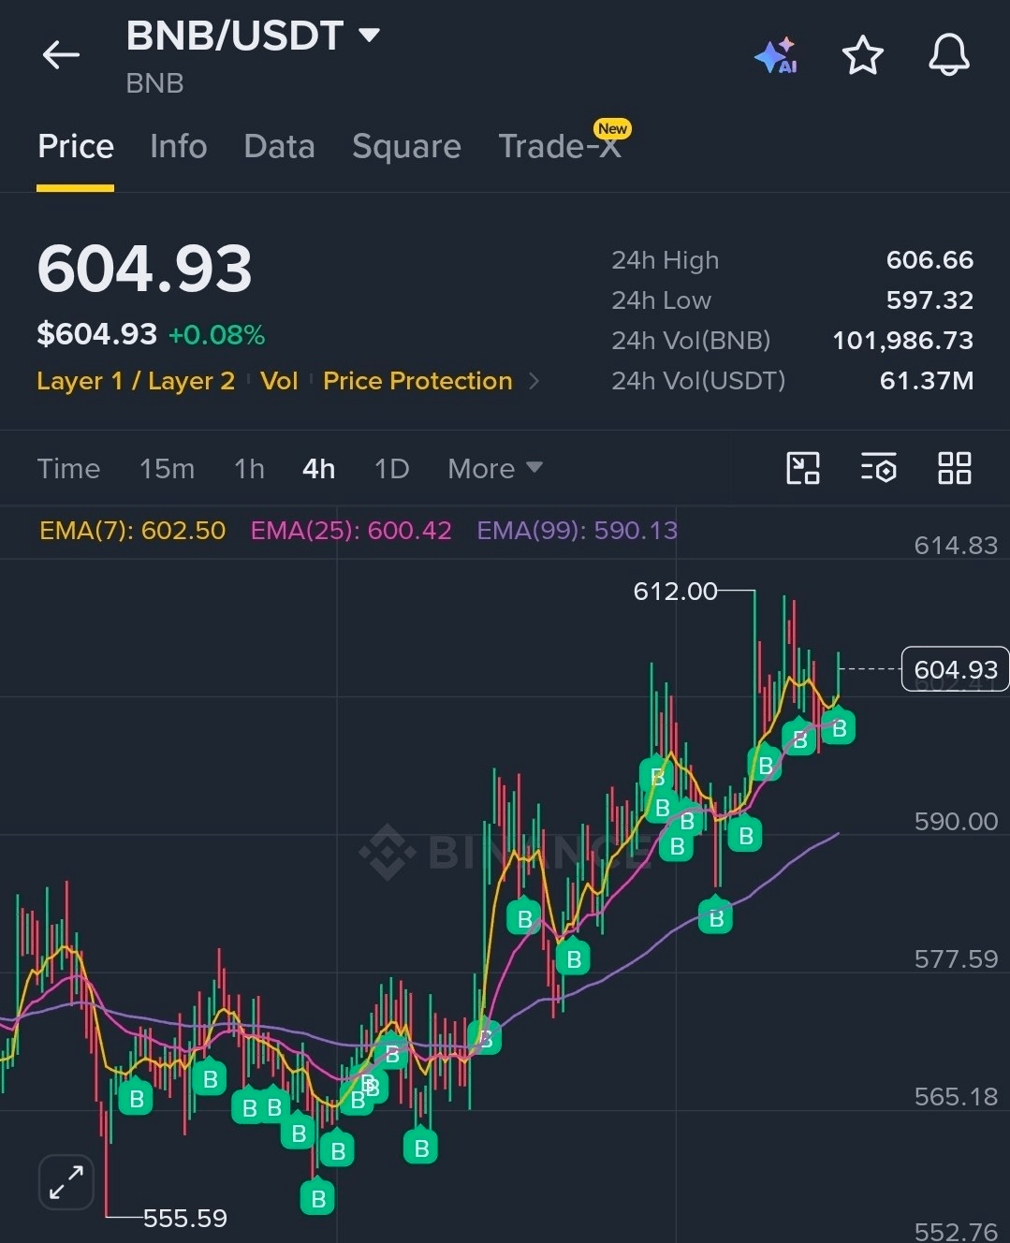
Task: Tap the current price tag 604.93 on axis
Action: [955, 669]
